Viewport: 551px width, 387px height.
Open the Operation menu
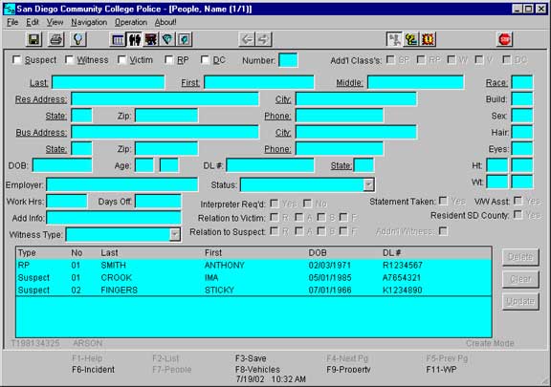pos(131,22)
